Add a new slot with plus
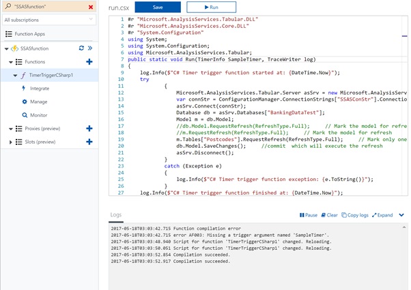 [89, 142]
